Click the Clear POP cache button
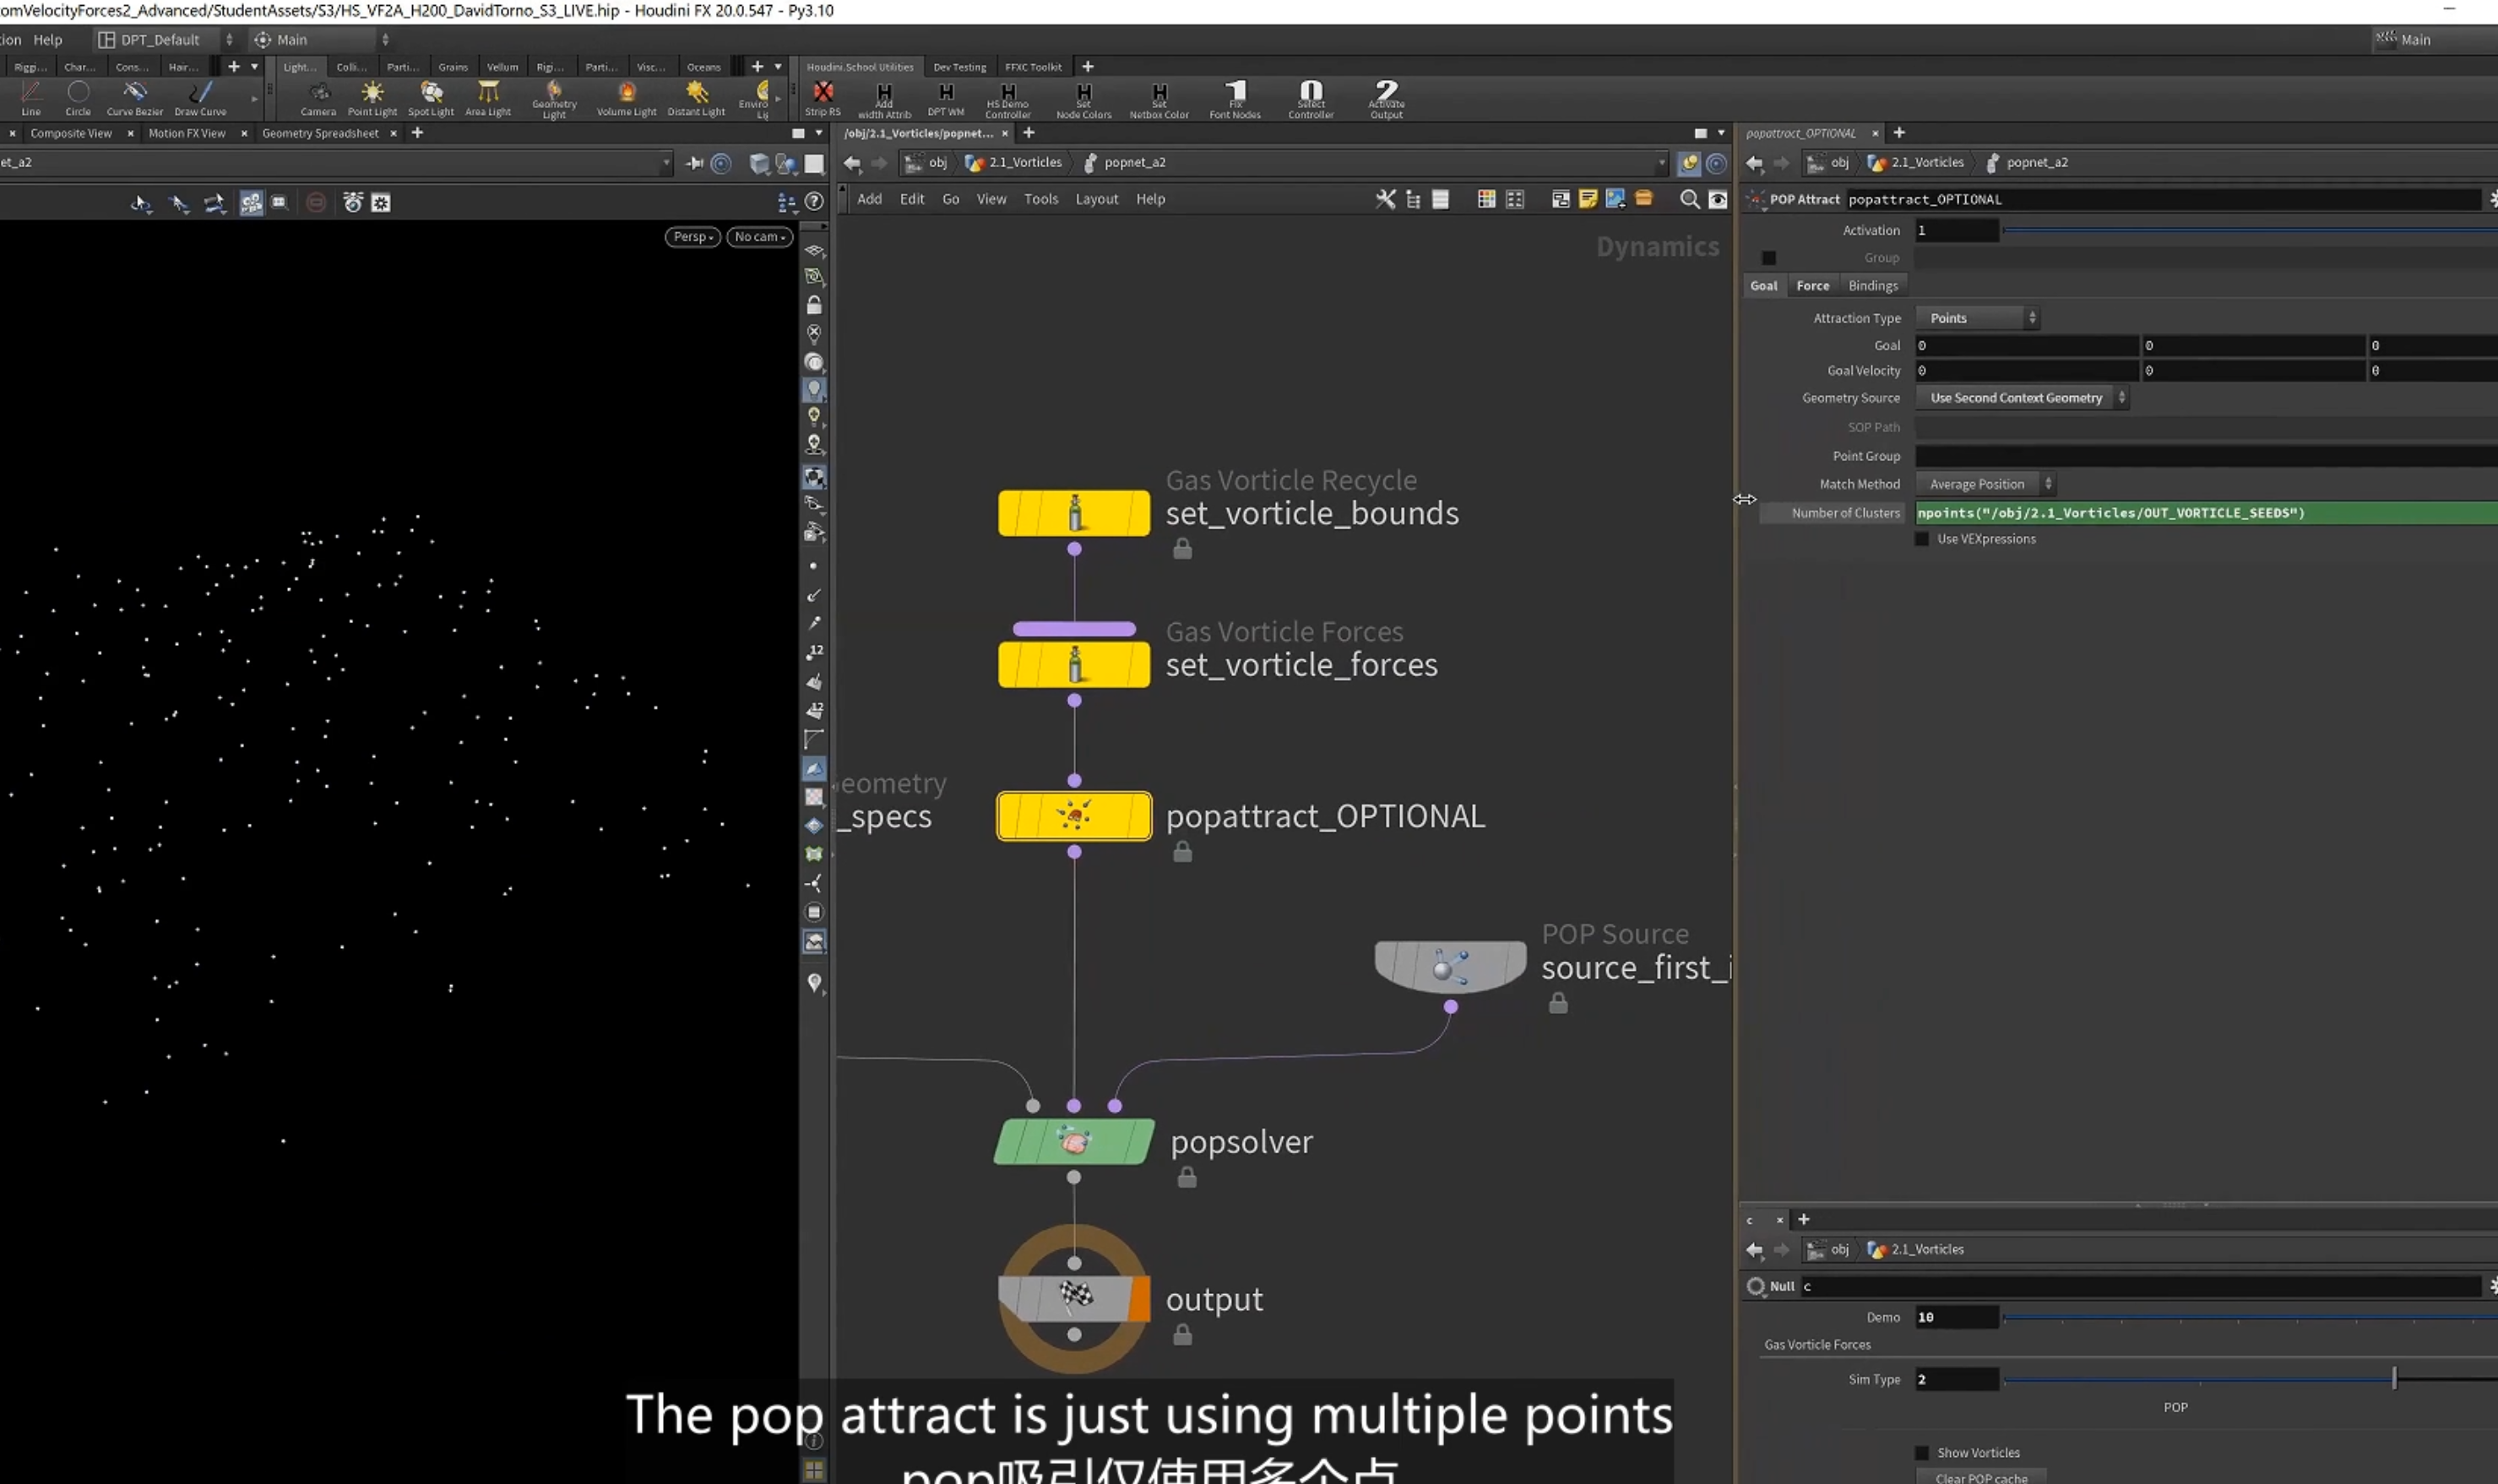Screen dimensions: 2498x1484 tap(1981, 1477)
